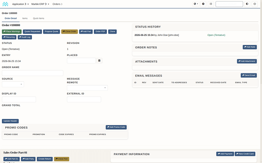Focus the External ID field
The width and height of the screenshot is (262, 163).
(84, 99)
